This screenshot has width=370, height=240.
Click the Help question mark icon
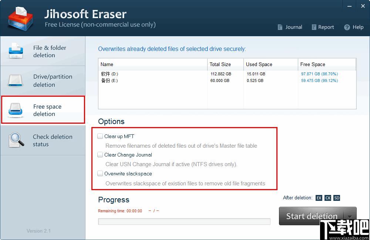tap(347, 27)
